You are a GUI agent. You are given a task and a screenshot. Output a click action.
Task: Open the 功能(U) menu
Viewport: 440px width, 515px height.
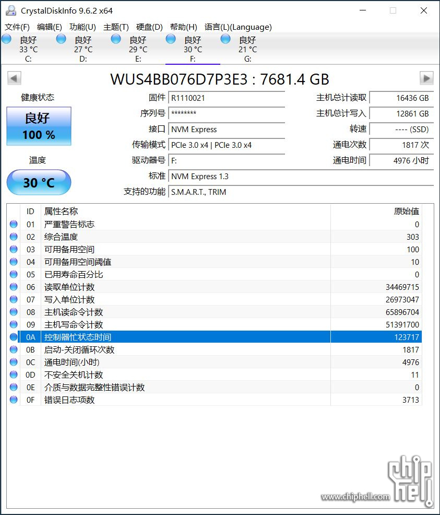click(82, 27)
